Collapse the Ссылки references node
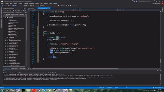 click(5, 19)
